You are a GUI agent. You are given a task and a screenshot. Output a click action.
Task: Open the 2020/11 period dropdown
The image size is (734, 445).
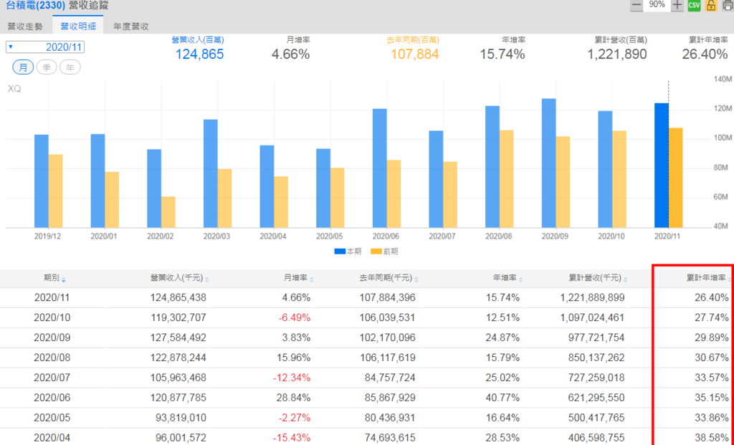tap(45, 47)
